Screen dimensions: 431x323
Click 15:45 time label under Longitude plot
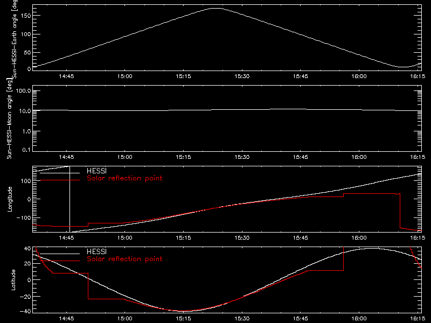[x=301, y=238]
